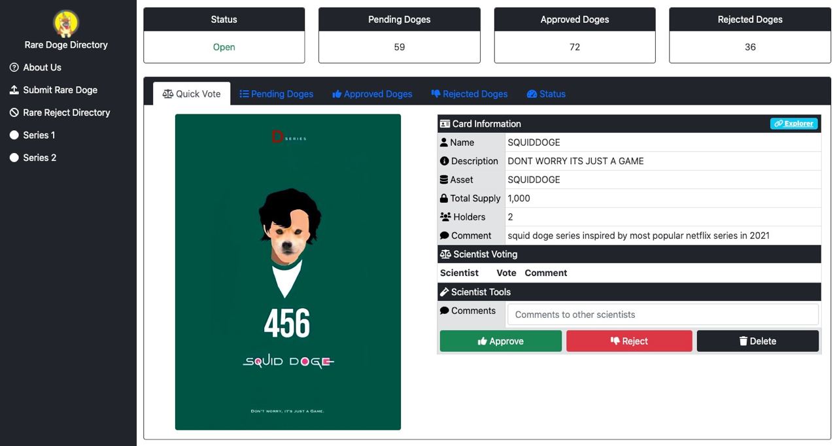837x446 pixels.
Task: Click the scale icon beside Scientist Voting
Action: (445, 254)
